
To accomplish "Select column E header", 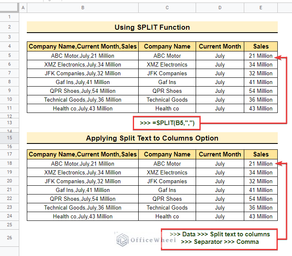I will (x=261, y=8).
